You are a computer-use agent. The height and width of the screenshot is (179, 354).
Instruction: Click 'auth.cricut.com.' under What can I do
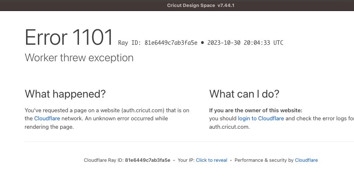(230, 127)
